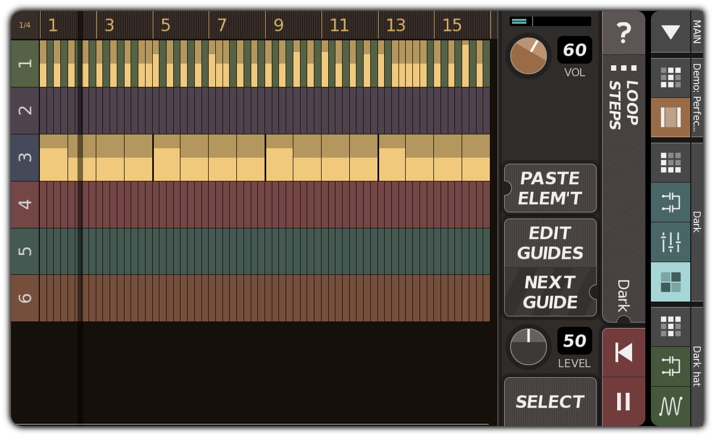Select the patch routing icon under Dark

point(670,202)
